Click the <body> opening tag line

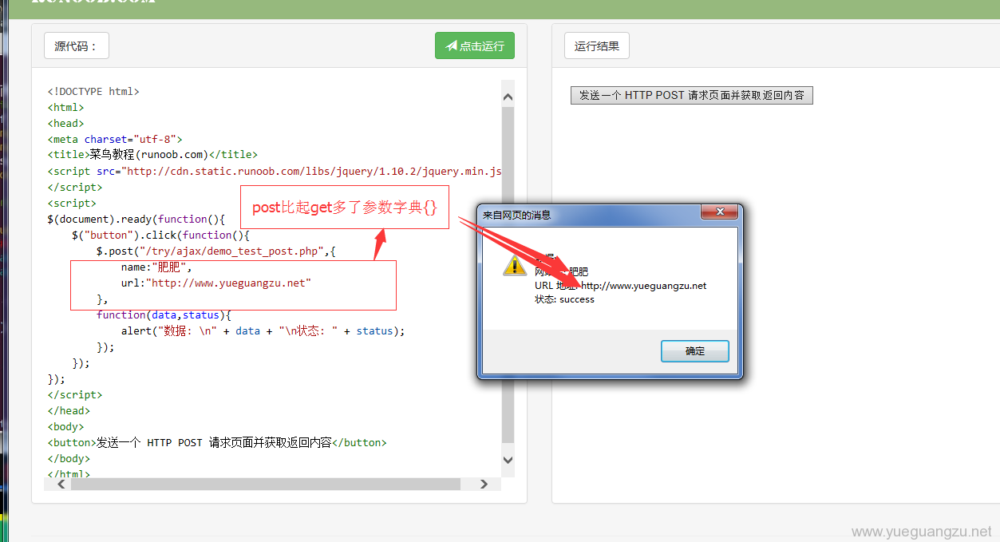click(x=65, y=426)
